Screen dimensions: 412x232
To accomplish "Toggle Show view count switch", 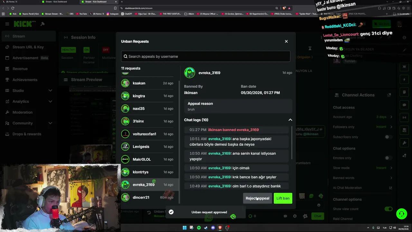I will click(389, 209).
